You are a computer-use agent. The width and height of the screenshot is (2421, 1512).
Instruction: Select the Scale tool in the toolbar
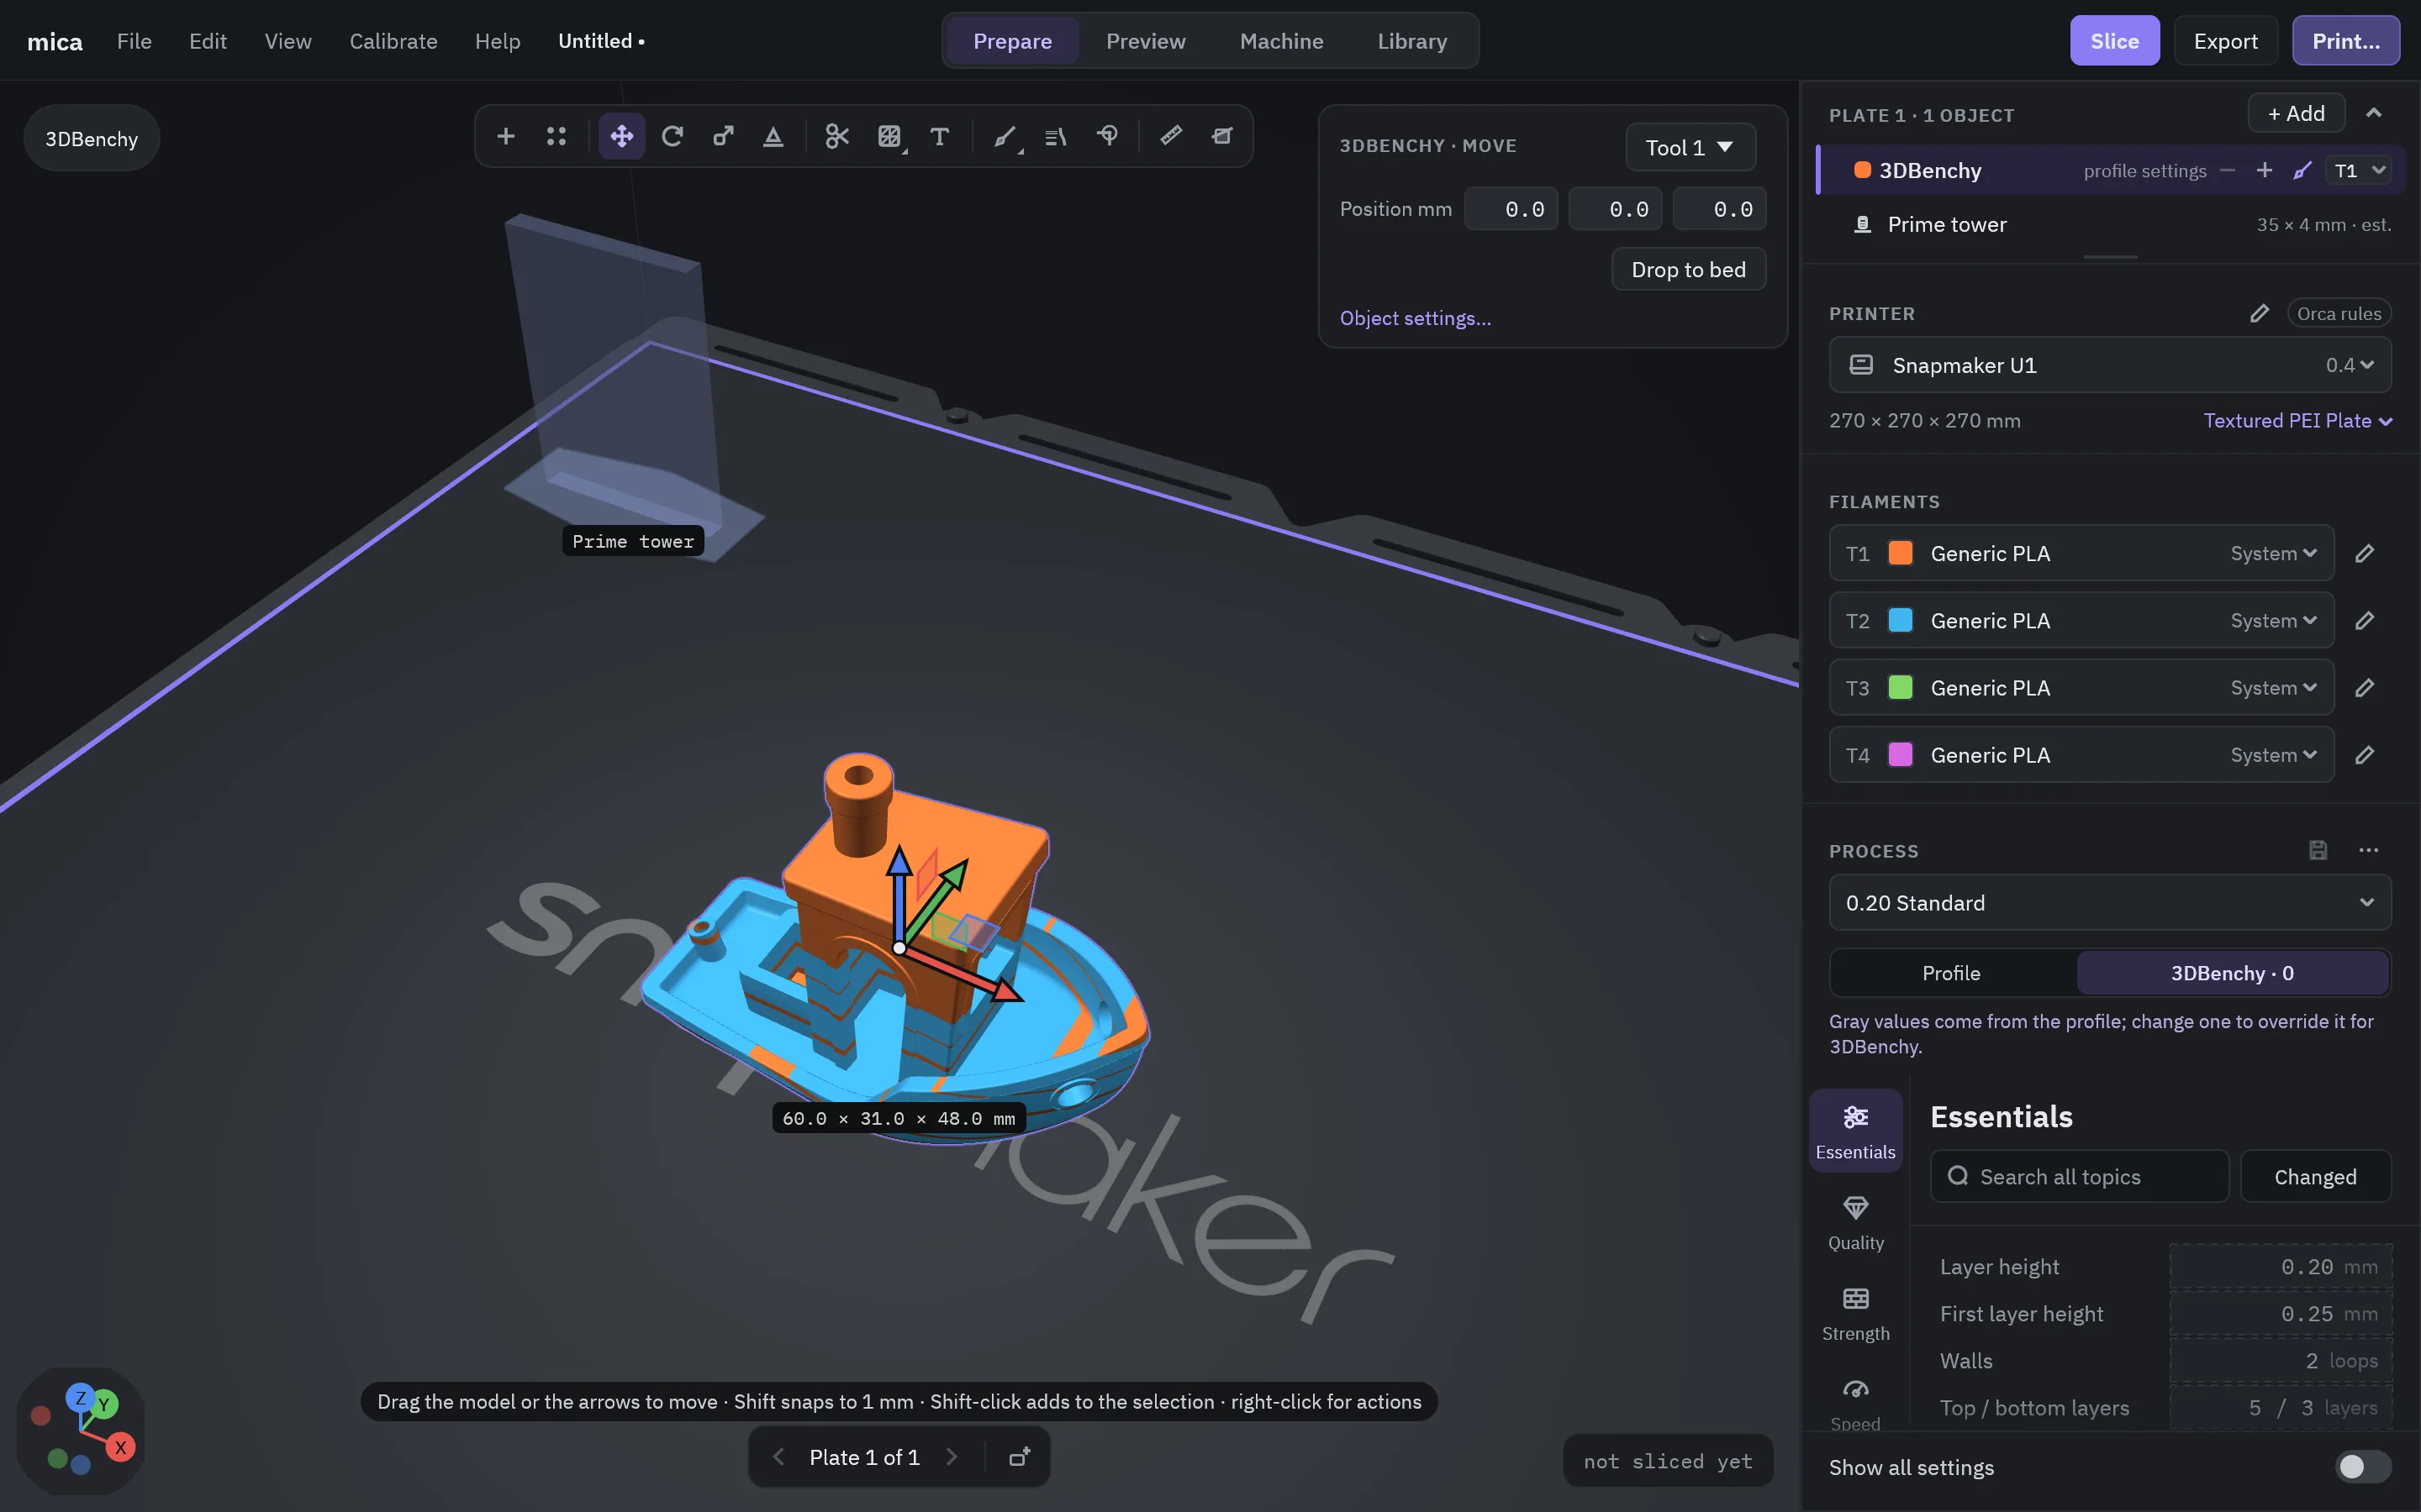click(722, 136)
